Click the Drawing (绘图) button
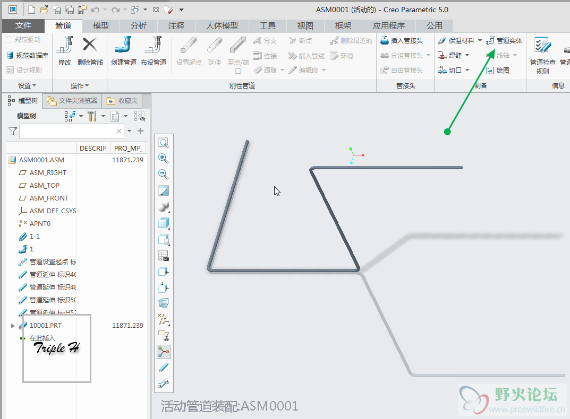The image size is (570, 419). click(498, 71)
